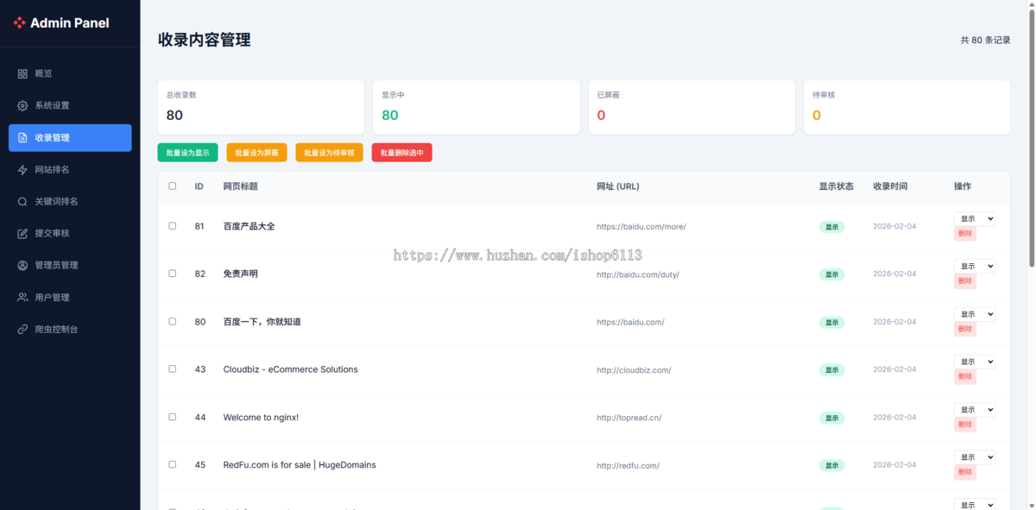Click the 2026-02-04 date in RedFu.com row

[x=894, y=465]
